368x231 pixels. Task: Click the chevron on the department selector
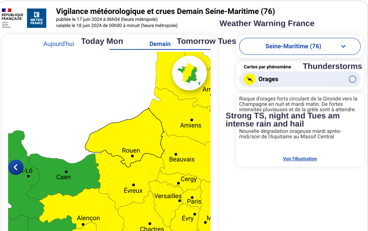(x=343, y=46)
